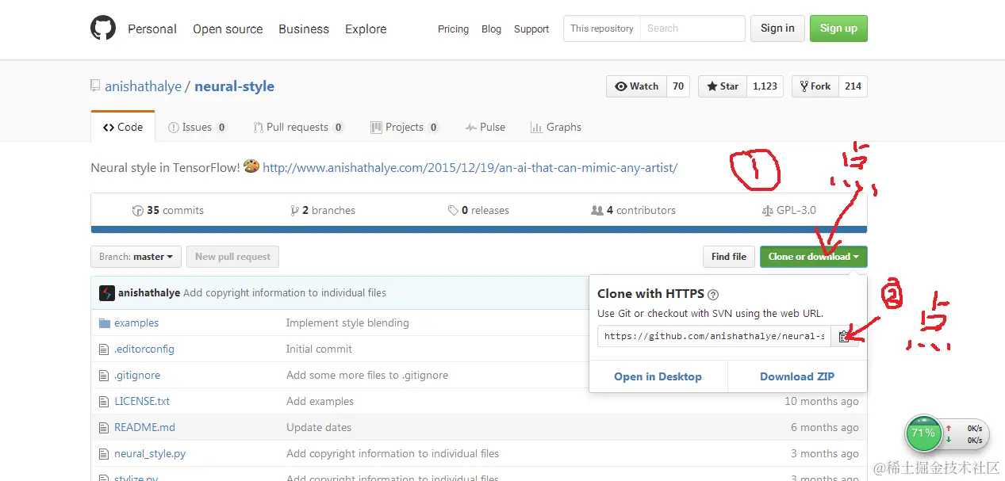Viewport: 1005px width, 481px height.
Task: View the 35 commits
Action: pyautogui.click(x=167, y=210)
